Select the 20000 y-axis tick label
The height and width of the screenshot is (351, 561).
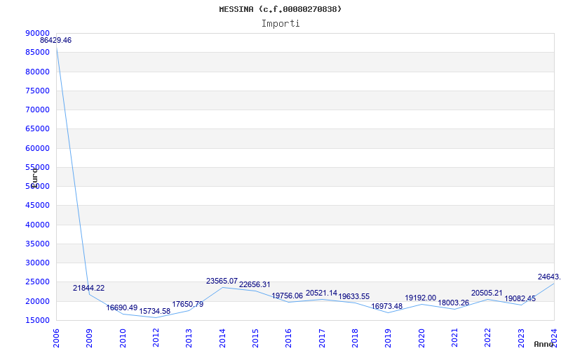38,301
